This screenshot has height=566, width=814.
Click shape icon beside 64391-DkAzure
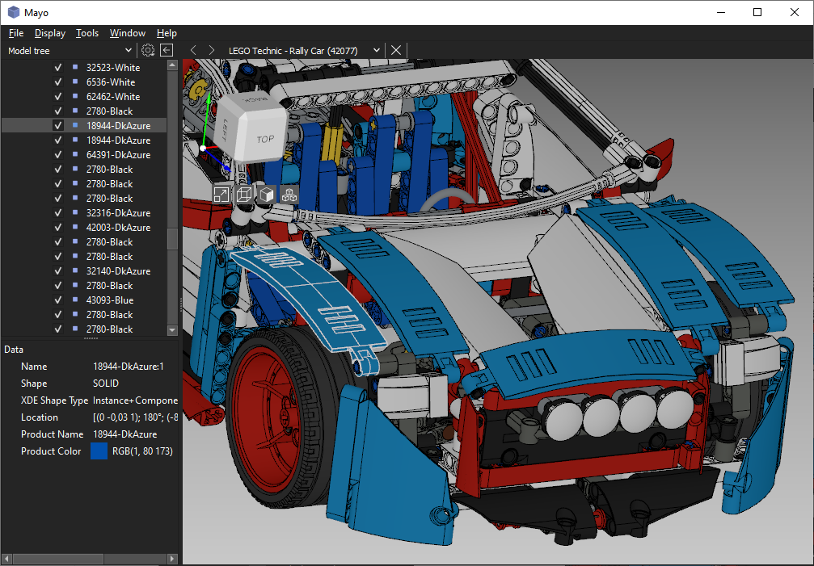click(75, 154)
